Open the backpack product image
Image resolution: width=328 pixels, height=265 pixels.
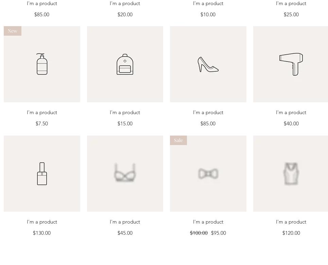(x=125, y=64)
